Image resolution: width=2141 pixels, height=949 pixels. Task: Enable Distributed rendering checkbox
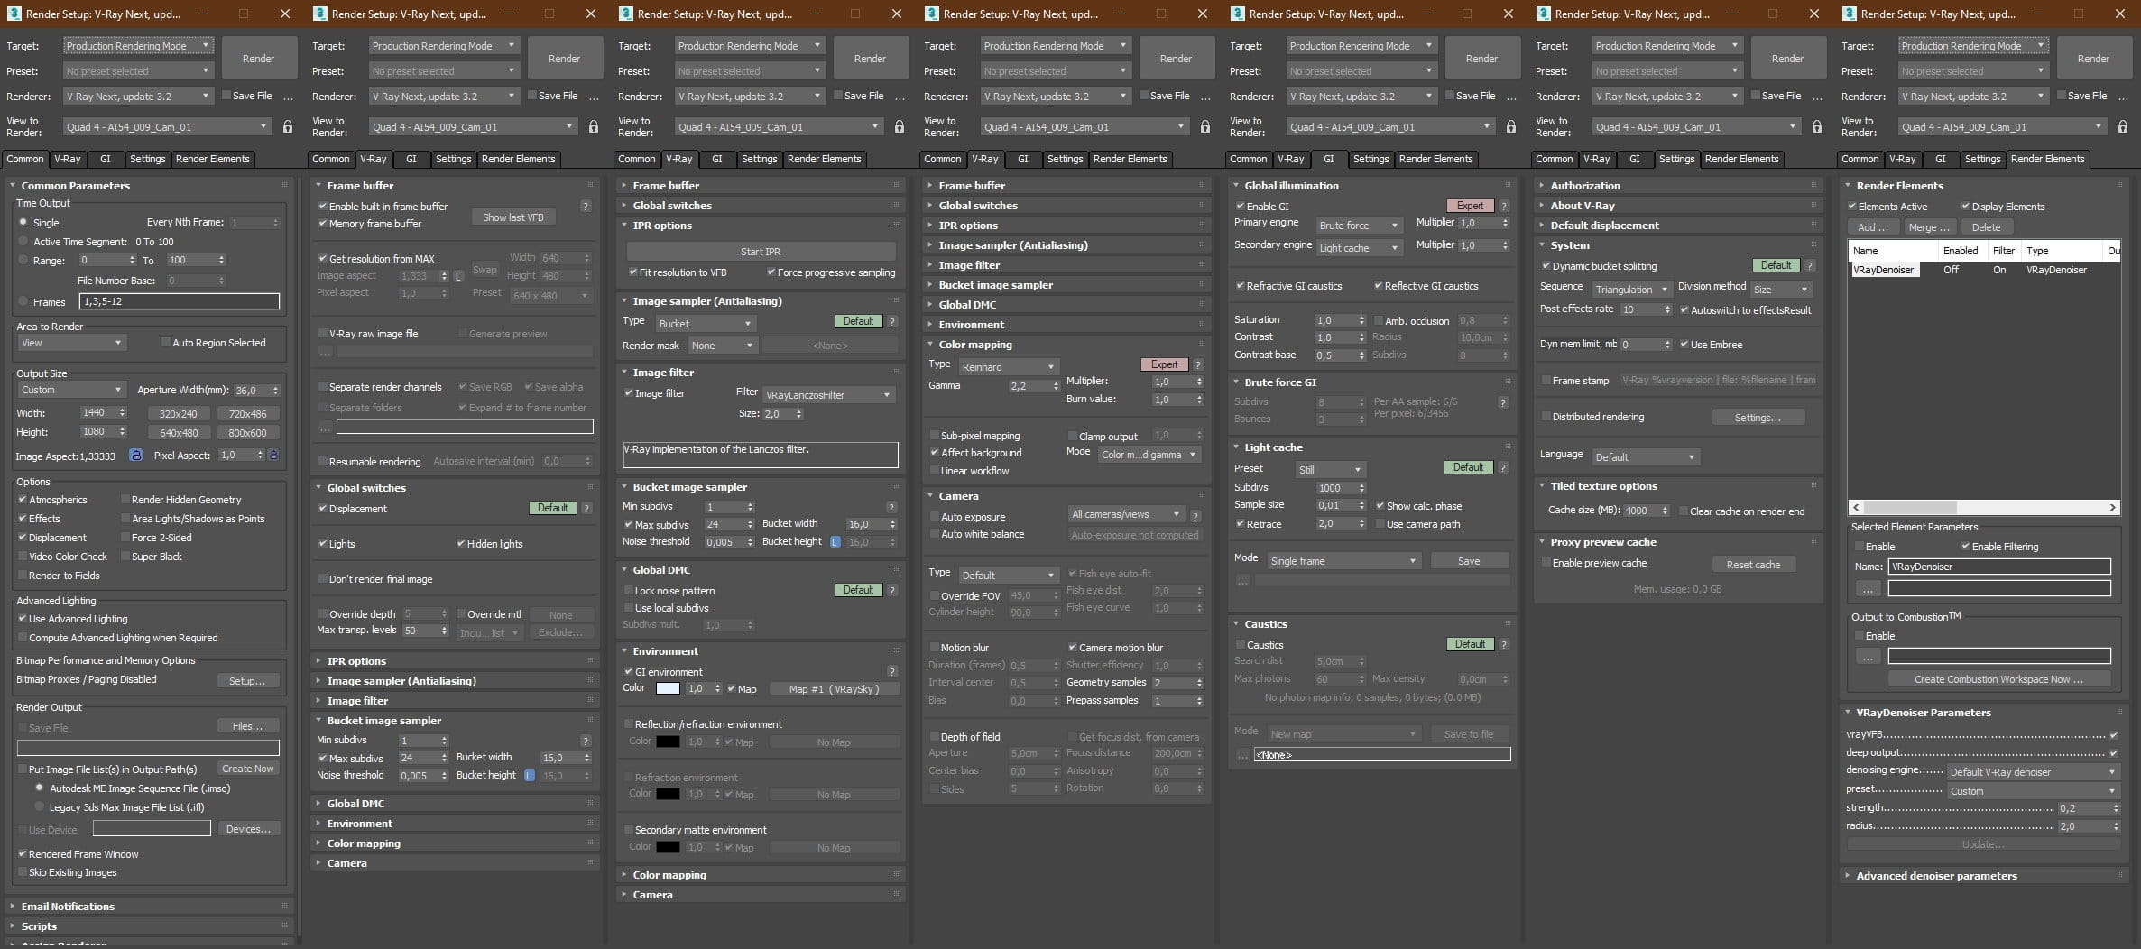pyautogui.click(x=1546, y=417)
